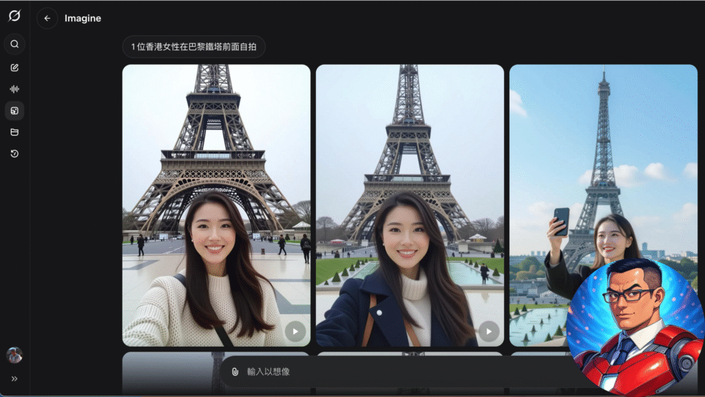
Task: Expand the sidebar with the double chevron
Action: click(14, 378)
